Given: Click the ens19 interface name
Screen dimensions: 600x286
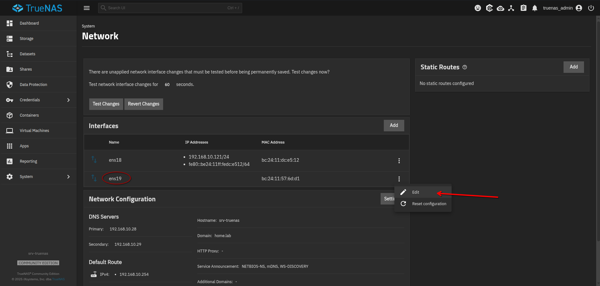Looking at the screenshot, I should [115, 179].
